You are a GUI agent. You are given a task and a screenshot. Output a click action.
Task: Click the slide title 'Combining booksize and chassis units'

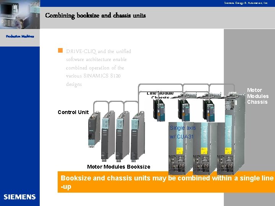pos(95,15)
